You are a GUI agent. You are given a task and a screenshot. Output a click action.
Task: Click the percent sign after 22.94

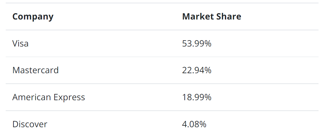pyautogui.click(x=208, y=70)
